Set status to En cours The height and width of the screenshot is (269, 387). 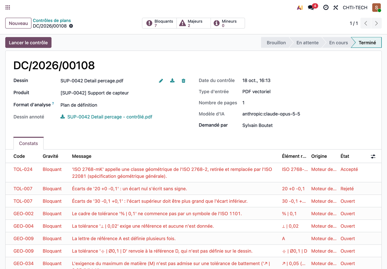click(x=338, y=43)
